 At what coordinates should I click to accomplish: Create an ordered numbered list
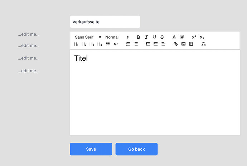(128, 44)
